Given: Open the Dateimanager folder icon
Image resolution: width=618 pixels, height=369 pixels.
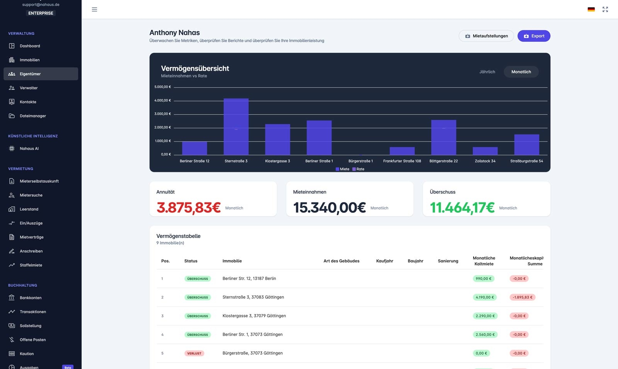Looking at the screenshot, I should [x=12, y=116].
